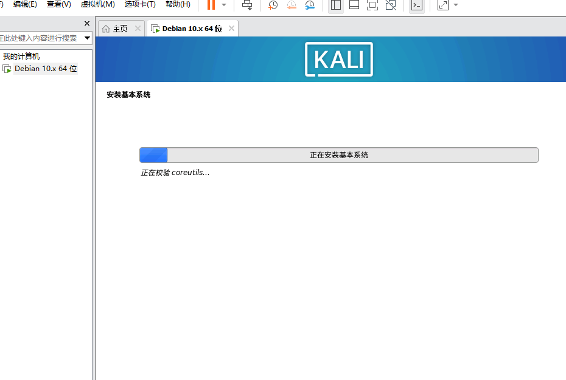Screen dimensions: 566x380
Task: Open the 选项卡(T) menu
Action: [x=140, y=4]
